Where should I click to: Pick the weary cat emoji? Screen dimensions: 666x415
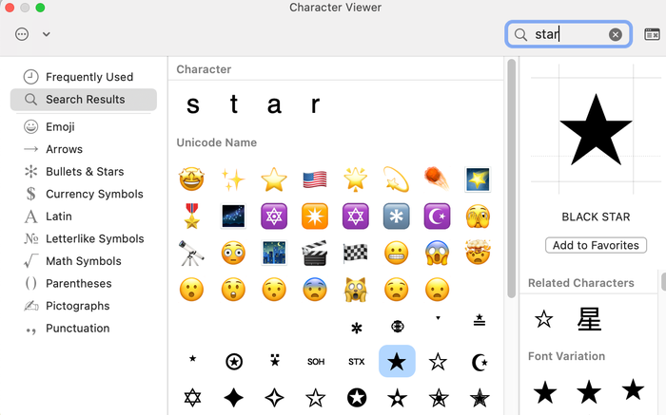pyautogui.click(x=356, y=290)
